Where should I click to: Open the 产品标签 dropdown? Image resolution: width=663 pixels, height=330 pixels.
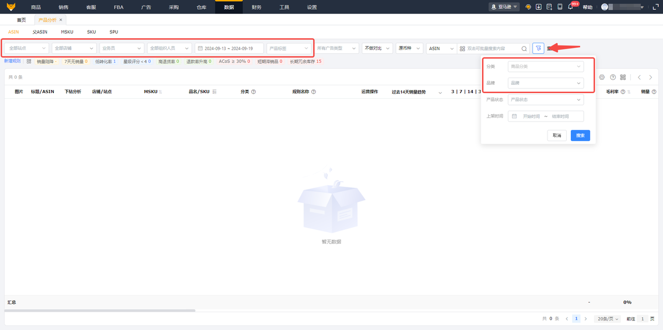coord(289,48)
